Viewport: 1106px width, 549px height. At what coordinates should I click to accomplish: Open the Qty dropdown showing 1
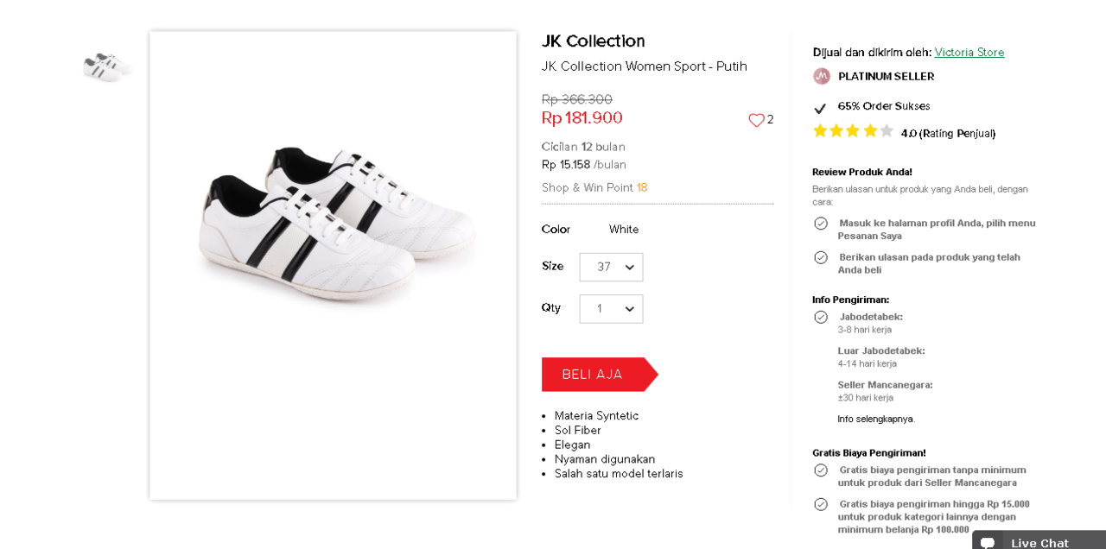(x=611, y=309)
